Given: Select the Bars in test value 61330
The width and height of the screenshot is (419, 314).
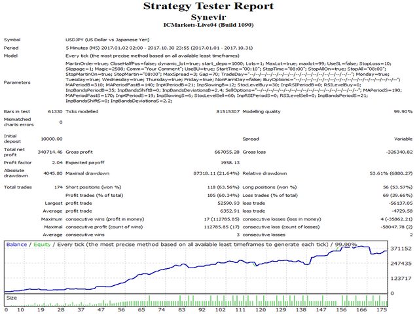Looking at the screenshot, I should point(53,113).
